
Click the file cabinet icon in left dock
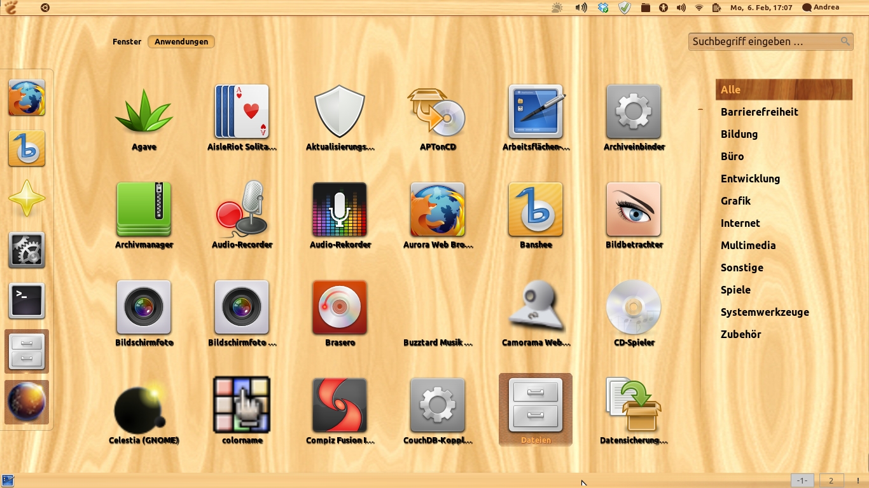[27, 352]
